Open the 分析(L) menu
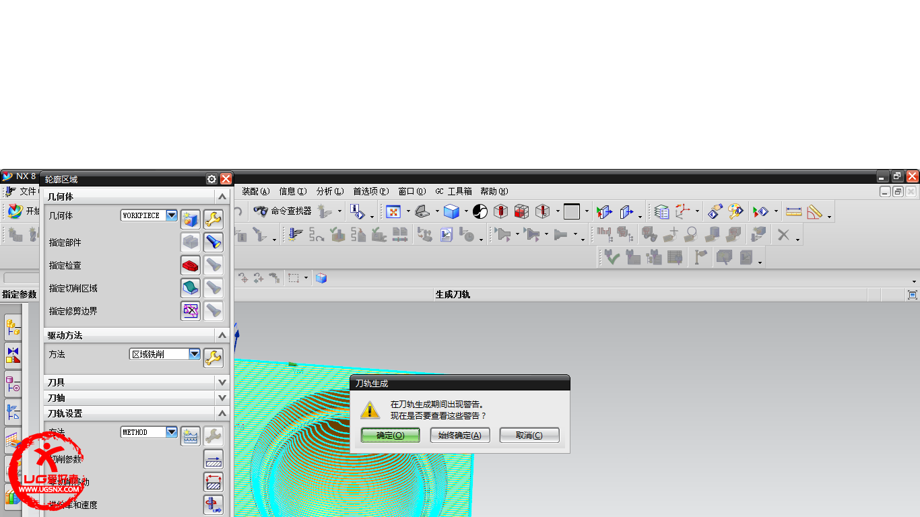Screen dimensions: 920x517 [330, 192]
